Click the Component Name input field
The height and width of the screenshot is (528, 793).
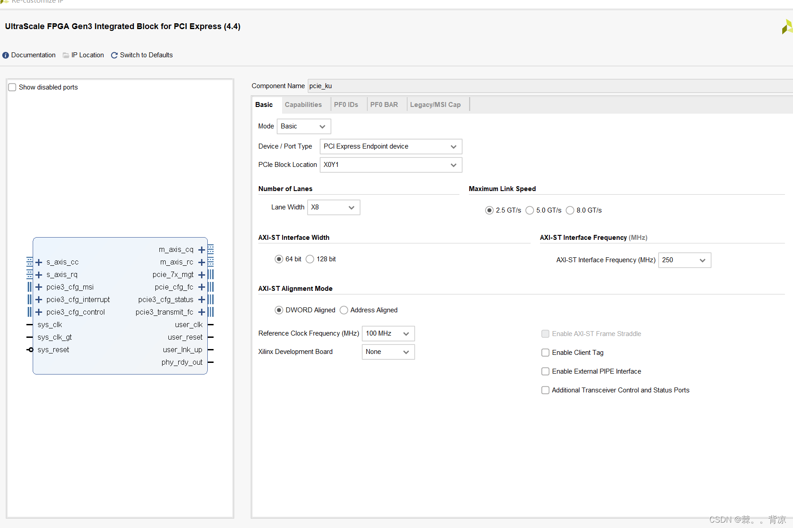point(550,86)
